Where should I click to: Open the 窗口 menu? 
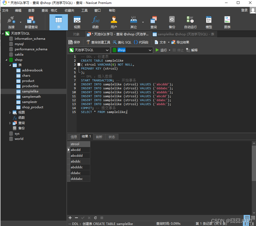(x=97, y=11)
